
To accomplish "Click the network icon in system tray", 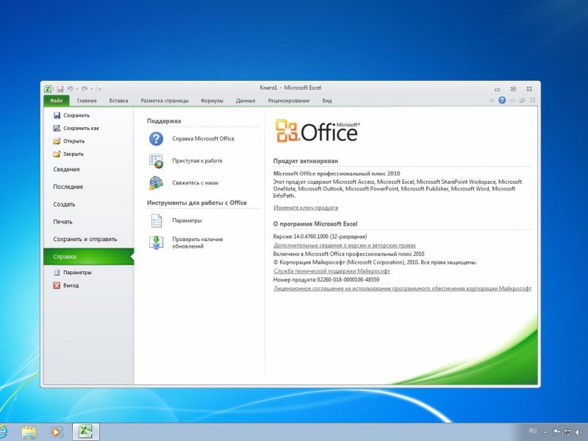I will tap(568, 432).
